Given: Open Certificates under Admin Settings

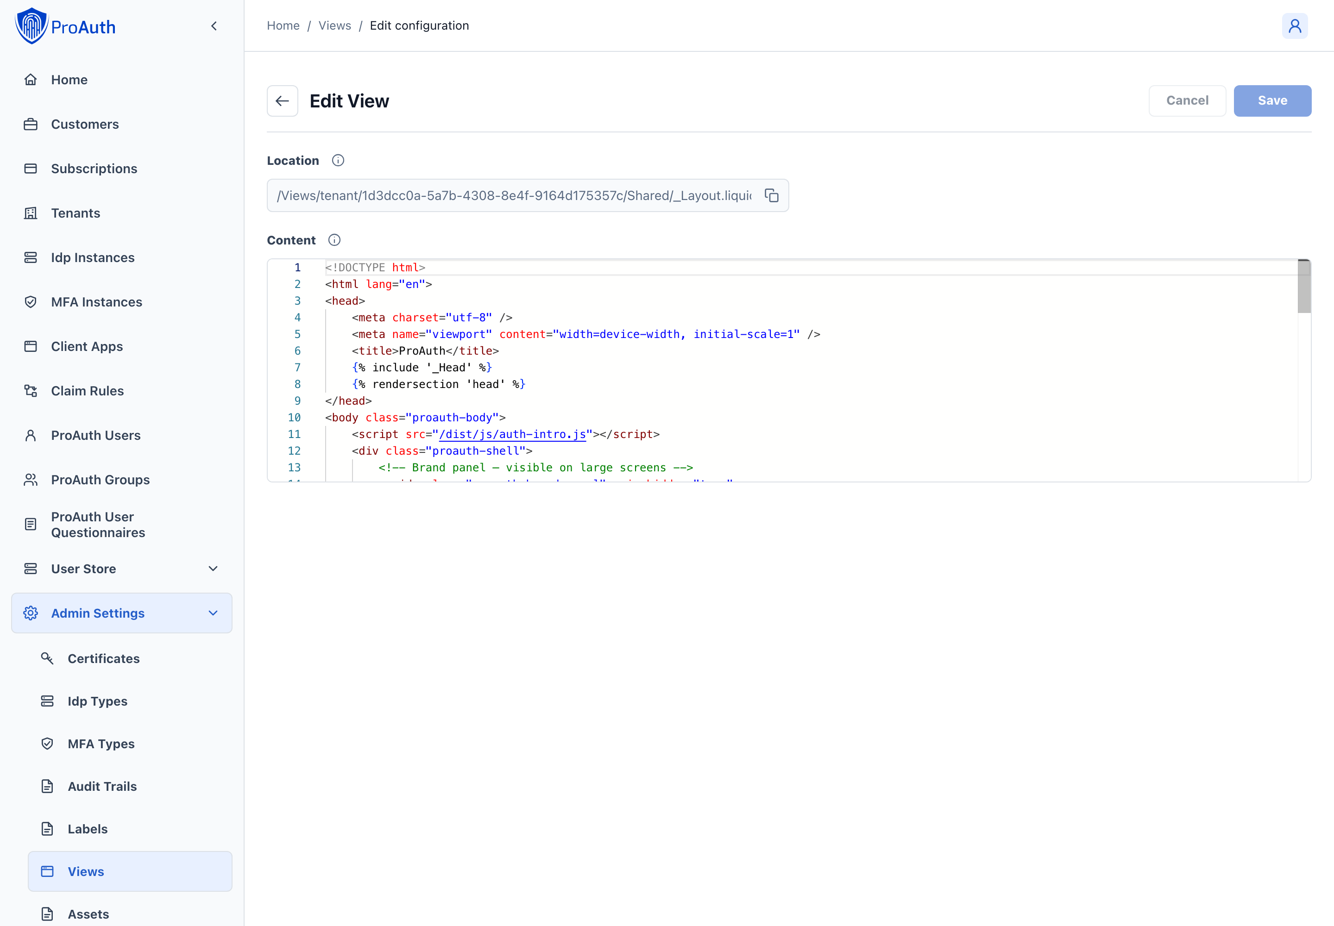Looking at the screenshot, I should [130, 658].
